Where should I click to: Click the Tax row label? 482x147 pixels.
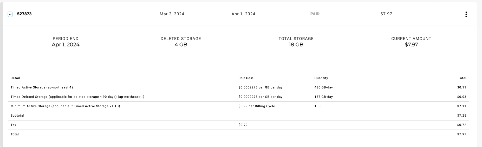14,125
